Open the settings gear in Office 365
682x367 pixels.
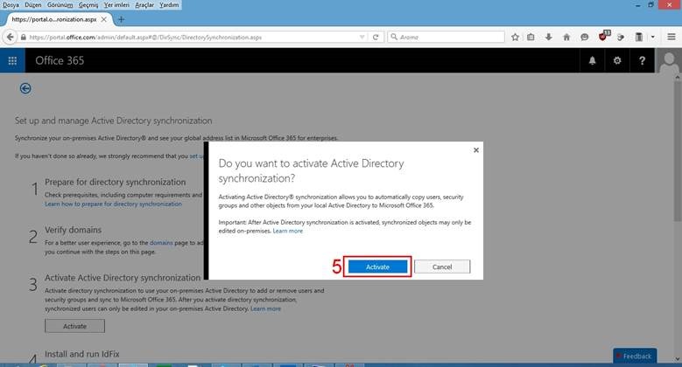pyautogui.click(x=617, y=60)
